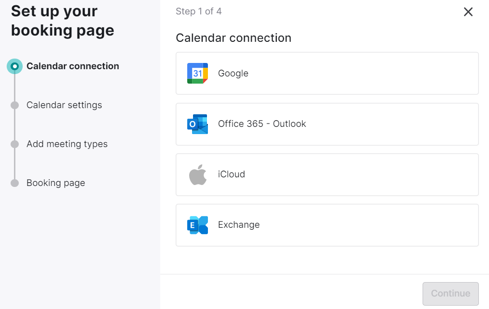The image size is (489, 309).
Task: Click the Set up your booking page title
Action: [63, 21]
